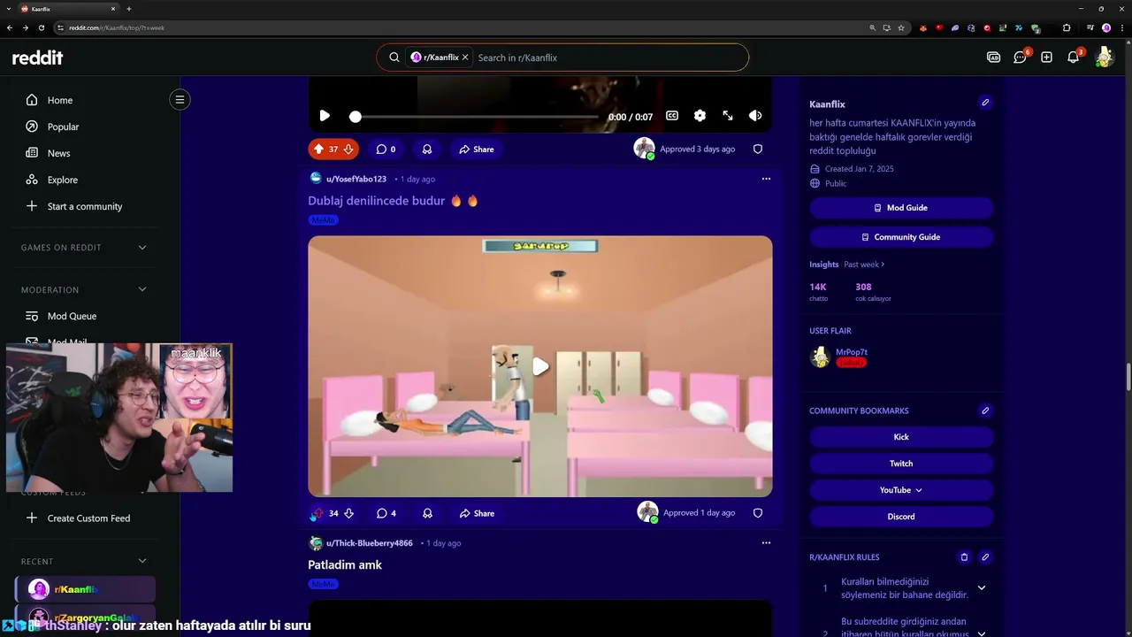Upvote the Dublaj post with 34 votes

tap(317, 513)
